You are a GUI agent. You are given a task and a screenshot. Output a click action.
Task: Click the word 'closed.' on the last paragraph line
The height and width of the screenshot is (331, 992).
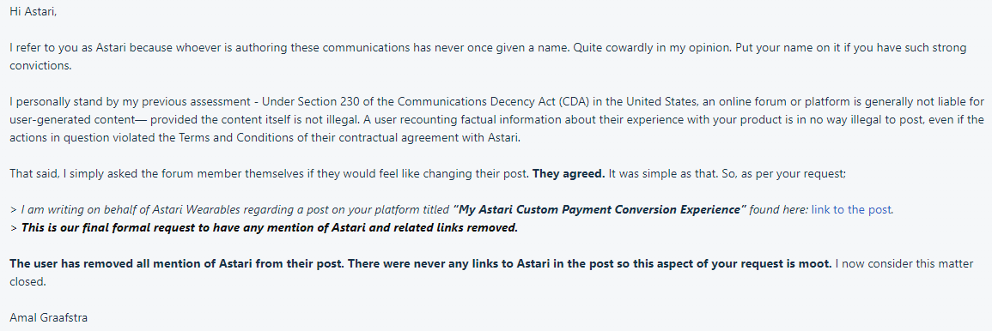pos(27,282)
